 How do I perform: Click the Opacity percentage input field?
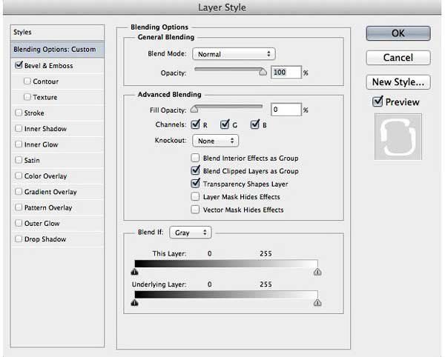[286, 72]
